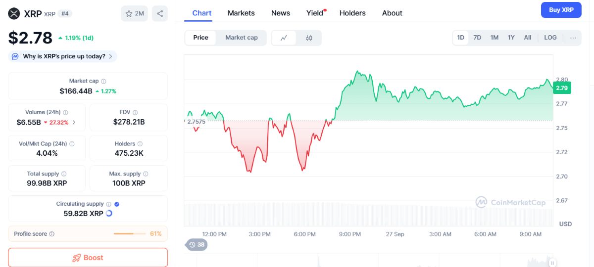Click the Profile score progress bar
Screen dimensions: 594x267
coord(130,233)
